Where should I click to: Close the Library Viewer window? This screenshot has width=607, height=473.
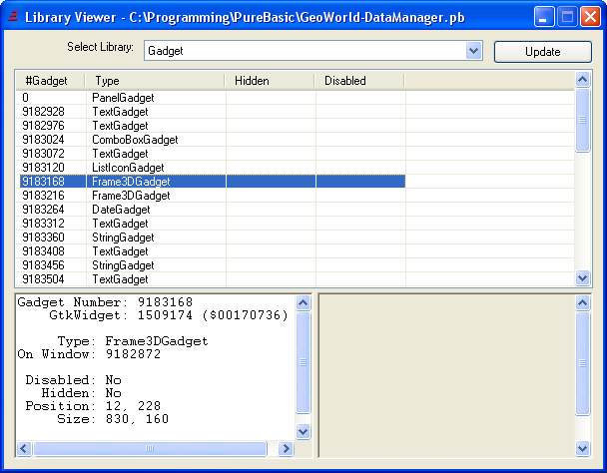click(x=590, y=17)
